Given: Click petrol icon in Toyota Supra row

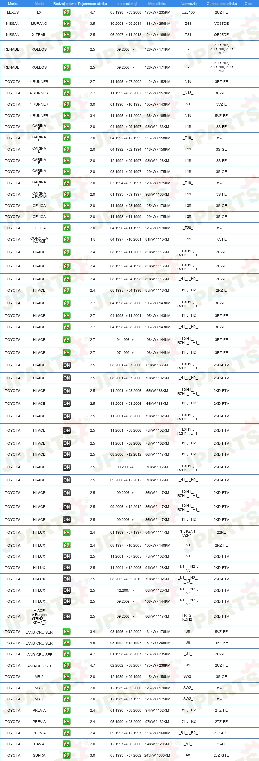Looking at the screenshot, I should [x=67, y=755].
